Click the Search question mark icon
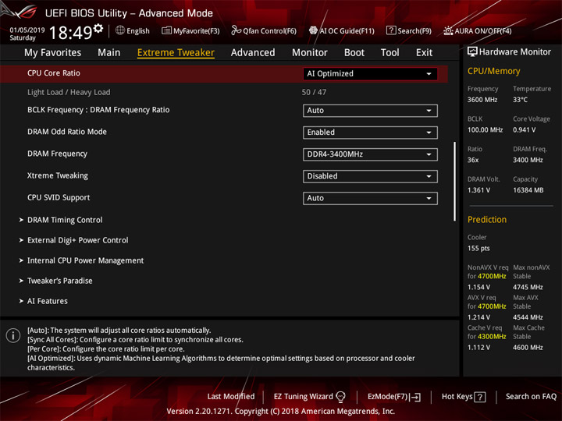562x421 pixels. [391, 30]
